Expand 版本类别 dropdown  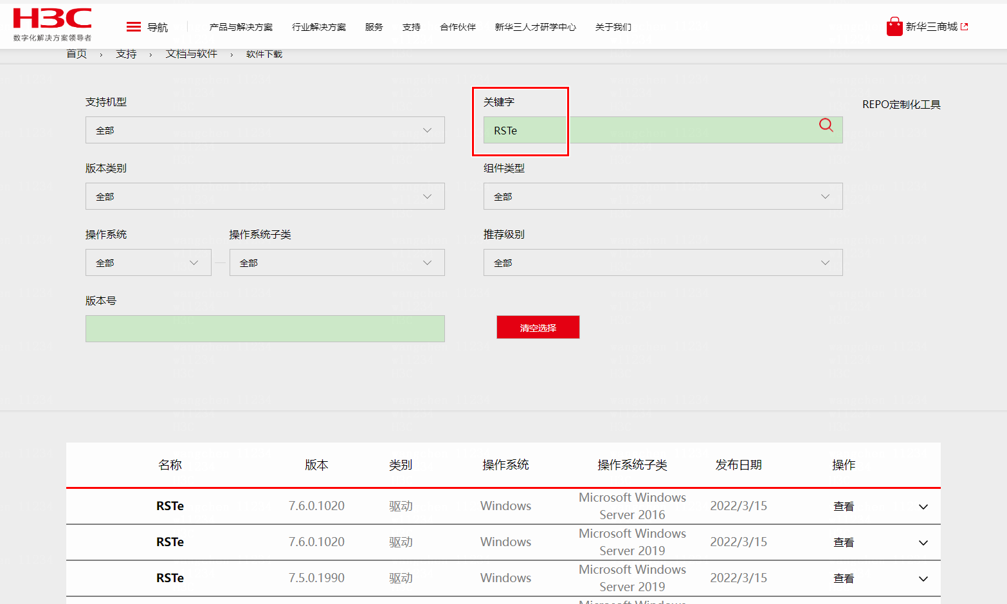point(265,196)
